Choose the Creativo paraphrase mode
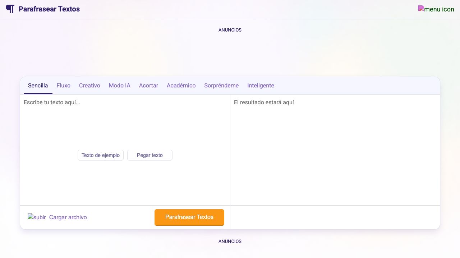 pos(89,86)
